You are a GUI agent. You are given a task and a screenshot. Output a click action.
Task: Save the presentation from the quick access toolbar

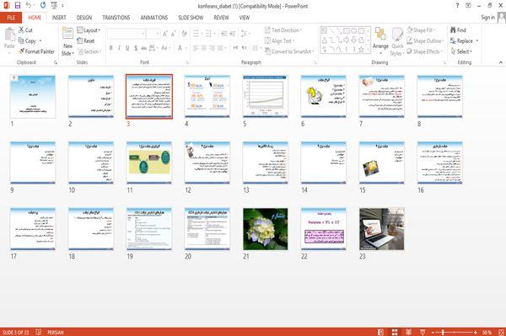18,6
